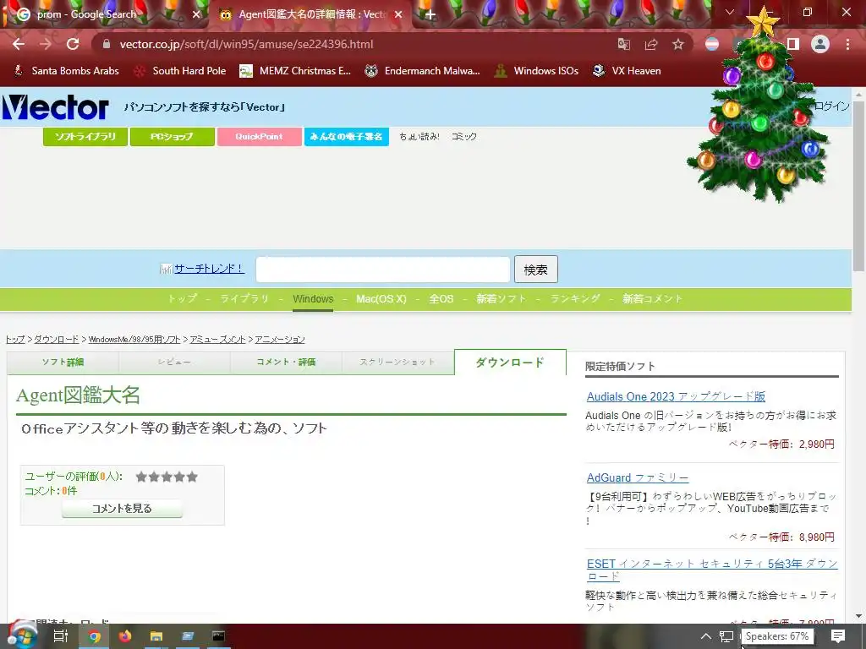866x649 pixels.
Task: Open Task View on the taskbar
Action: pyautogui.click(x=60, y=636)
